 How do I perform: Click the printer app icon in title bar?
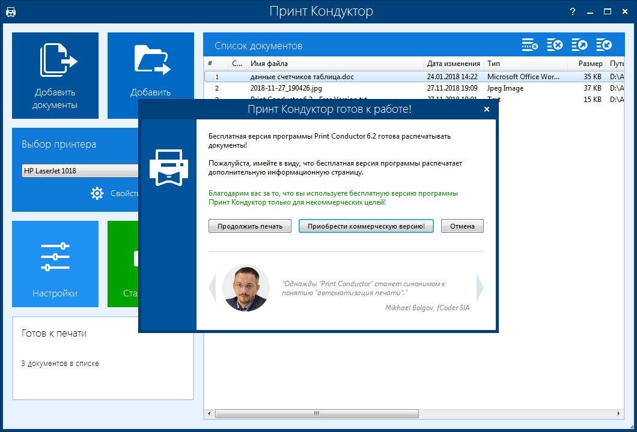(x=11, y=12)
